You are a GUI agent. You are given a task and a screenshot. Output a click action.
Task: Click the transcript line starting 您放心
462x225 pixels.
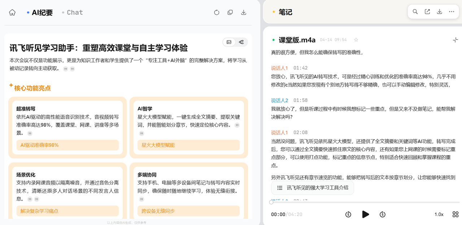pyautogui.click(x=363, y=81)
